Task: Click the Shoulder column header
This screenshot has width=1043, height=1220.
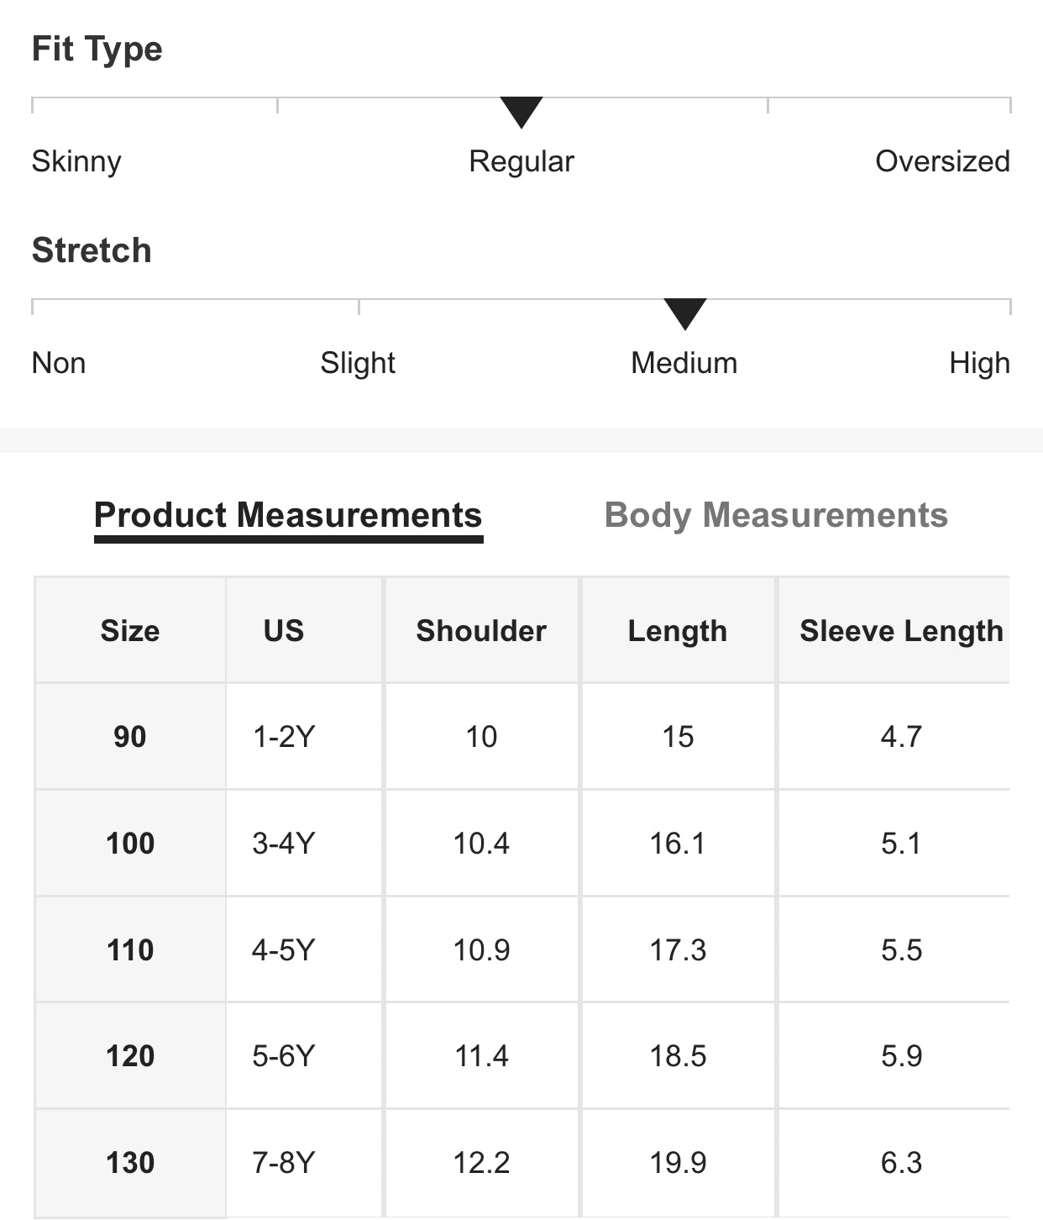Action: (481, 631)
